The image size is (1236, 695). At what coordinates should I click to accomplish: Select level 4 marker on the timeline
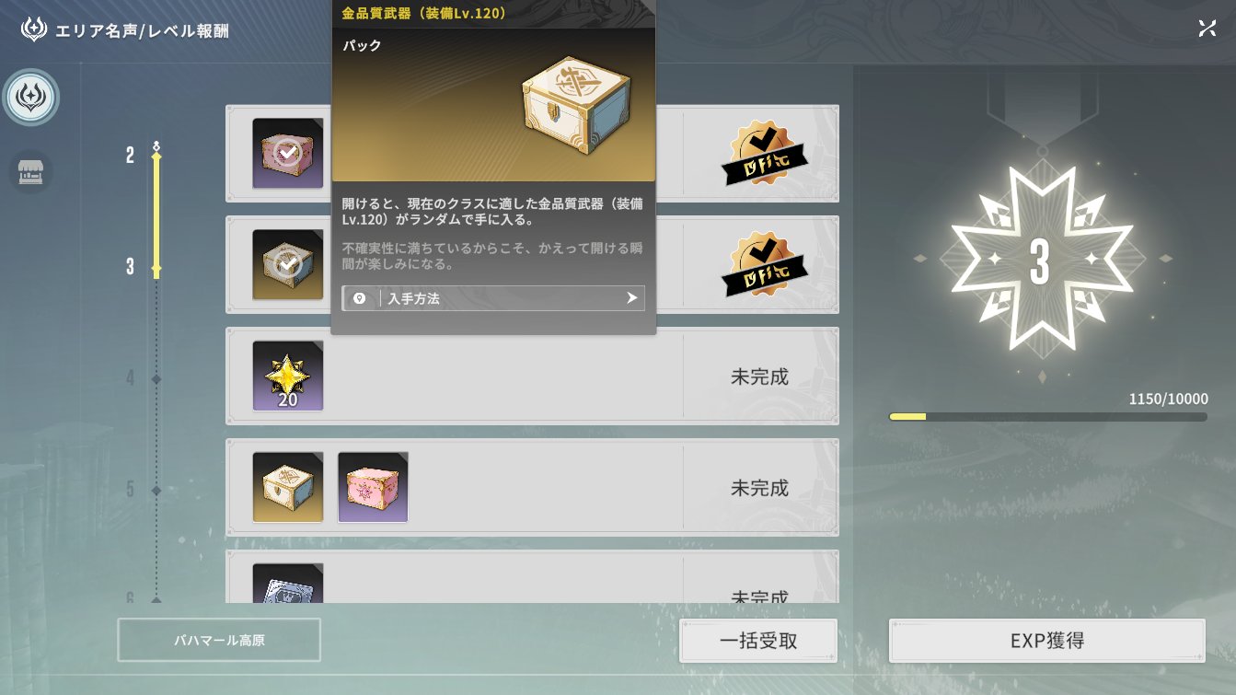(x=156, y=377)
